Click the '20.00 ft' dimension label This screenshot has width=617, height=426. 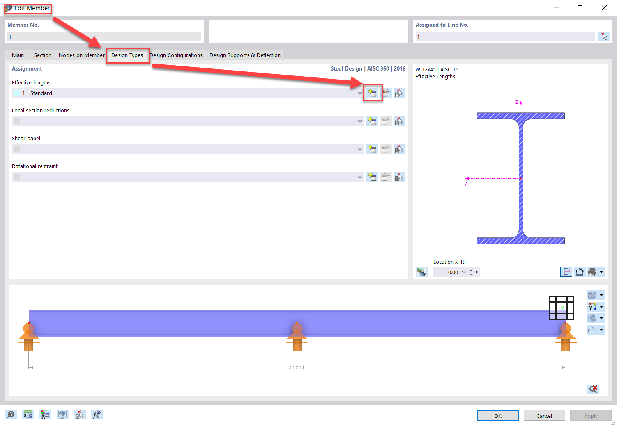tap(297, 367)
